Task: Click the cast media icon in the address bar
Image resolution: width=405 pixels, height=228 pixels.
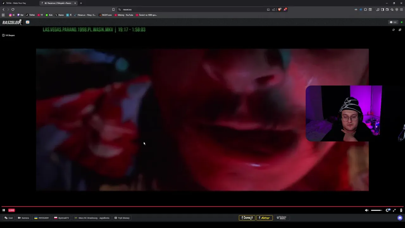Action: click(268, 9)
